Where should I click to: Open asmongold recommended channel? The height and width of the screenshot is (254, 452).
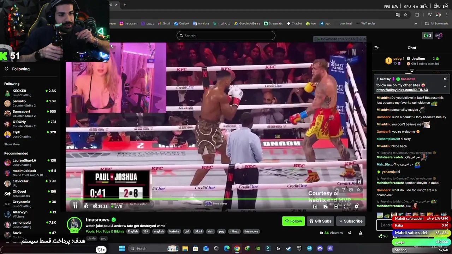coord(30,225)
